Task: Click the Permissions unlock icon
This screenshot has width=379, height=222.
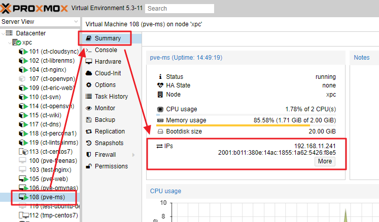Action: [89, 166]
